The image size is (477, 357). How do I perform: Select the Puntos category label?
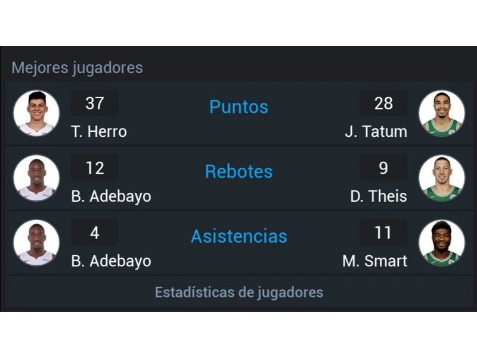pyautogui.click(x=239, y=107)
